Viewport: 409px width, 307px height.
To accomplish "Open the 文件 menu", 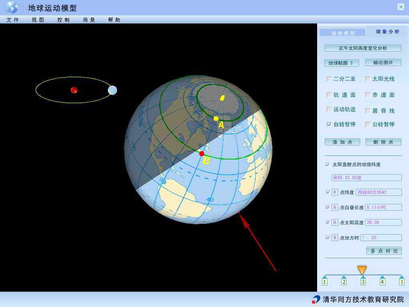I will 13,20.
